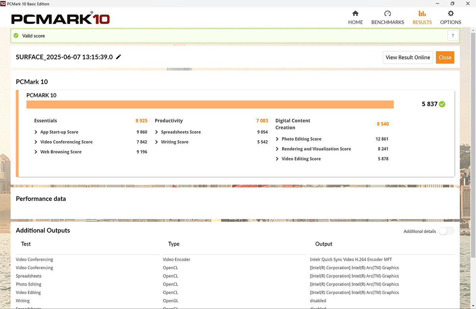Click the pencil icon to rename the result
This screenshot has height=309, width=476.
[119, 57]
